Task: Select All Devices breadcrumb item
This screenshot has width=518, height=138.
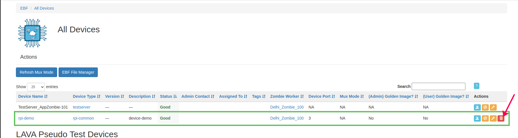Action: coord(44,8)
